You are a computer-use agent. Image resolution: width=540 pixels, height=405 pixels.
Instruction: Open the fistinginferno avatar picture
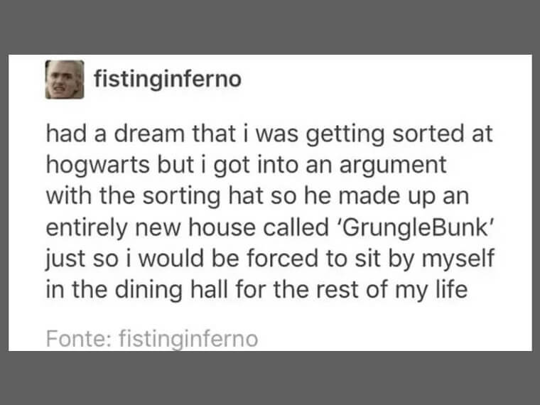pyautogui.click(x=65, y=80)
